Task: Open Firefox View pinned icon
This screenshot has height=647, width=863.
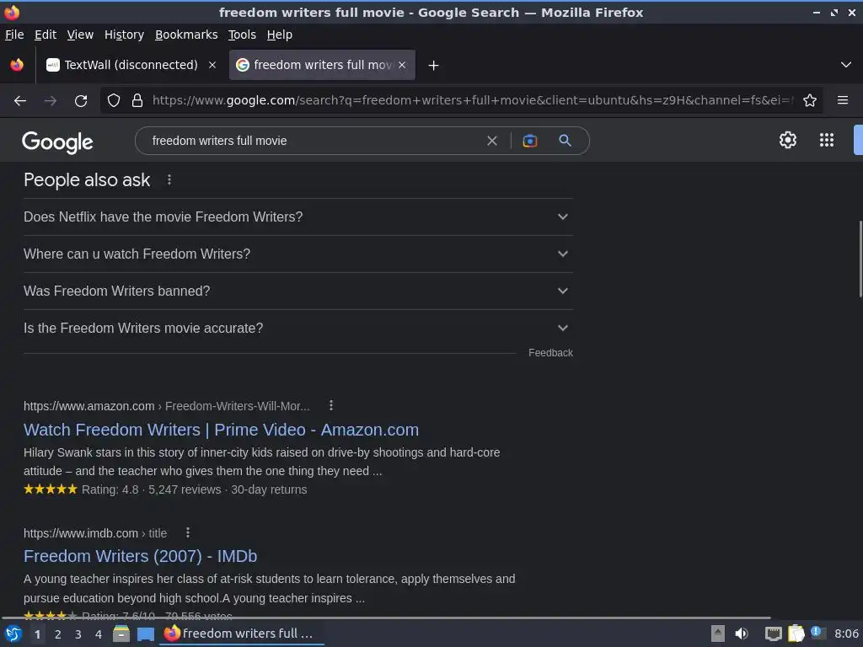Action: tap(17, 65)
